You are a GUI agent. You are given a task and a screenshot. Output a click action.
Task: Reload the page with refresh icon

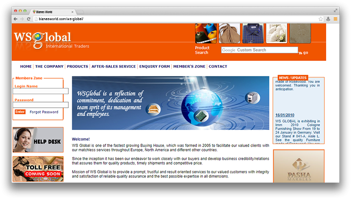29,19
